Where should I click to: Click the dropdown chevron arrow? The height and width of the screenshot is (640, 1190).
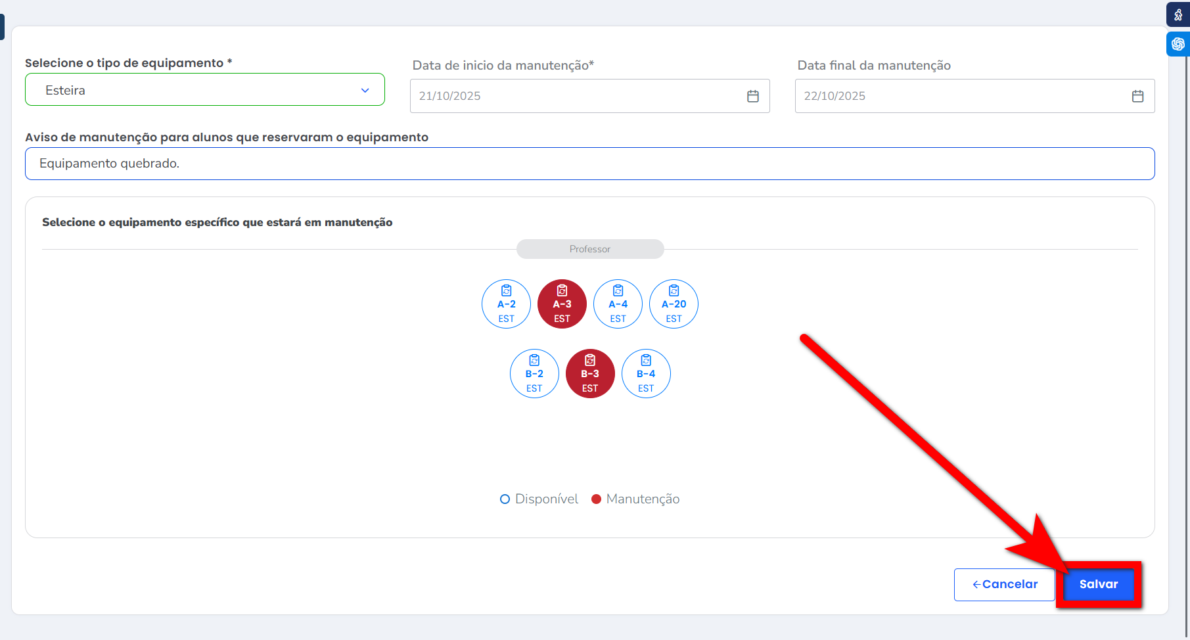pyautogui.click(x=365, y=91)
